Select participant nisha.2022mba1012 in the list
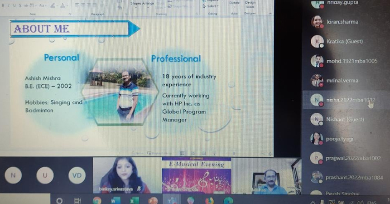The height and width of the screenshot is (204, 390). (x=344, y=100)
